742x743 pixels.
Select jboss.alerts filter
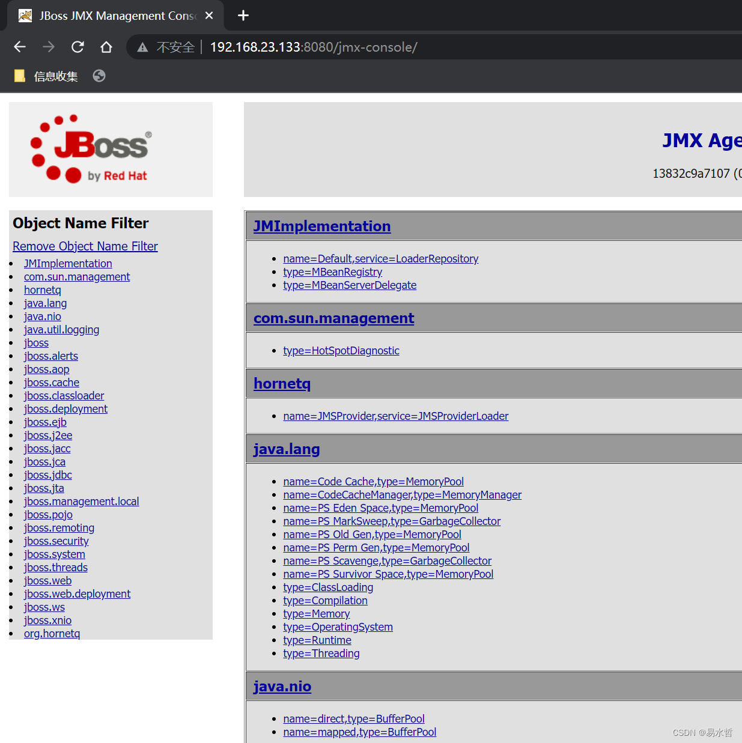51,356
